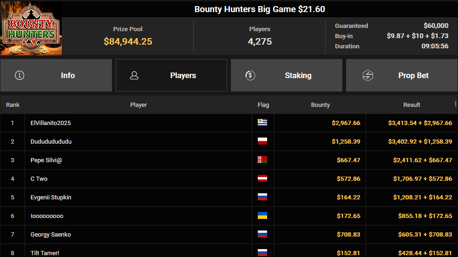The height and width of the screenshot is (257, 458).
Task: Click the Uruguay flag for ElVillanito2025
Action: (x=262, y=123)
